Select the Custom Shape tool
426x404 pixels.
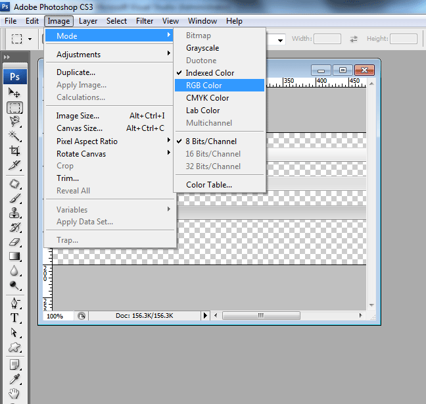tap(14, 347)
